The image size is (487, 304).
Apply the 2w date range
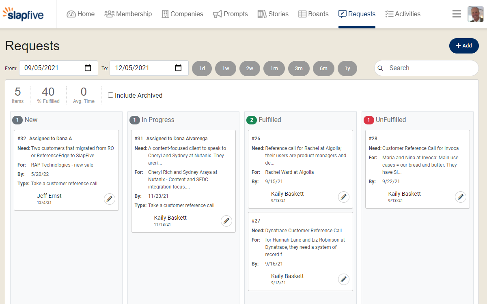pyautogui.click(x=250, y=69)
